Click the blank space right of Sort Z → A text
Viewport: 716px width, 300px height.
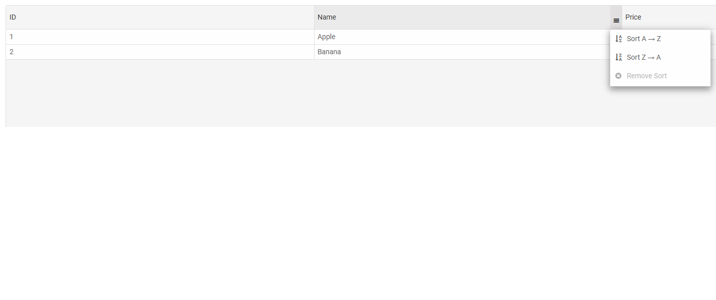687,57
